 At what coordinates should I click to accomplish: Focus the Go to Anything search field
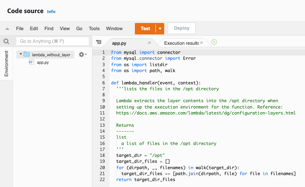pos(52,41)
